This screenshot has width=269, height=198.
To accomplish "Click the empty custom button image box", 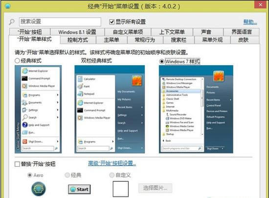I will (x=121, y=189).
